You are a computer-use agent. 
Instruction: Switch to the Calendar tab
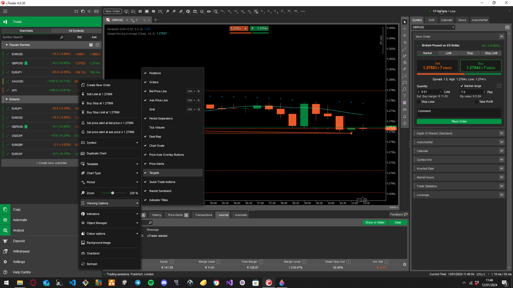pos(446,20)
